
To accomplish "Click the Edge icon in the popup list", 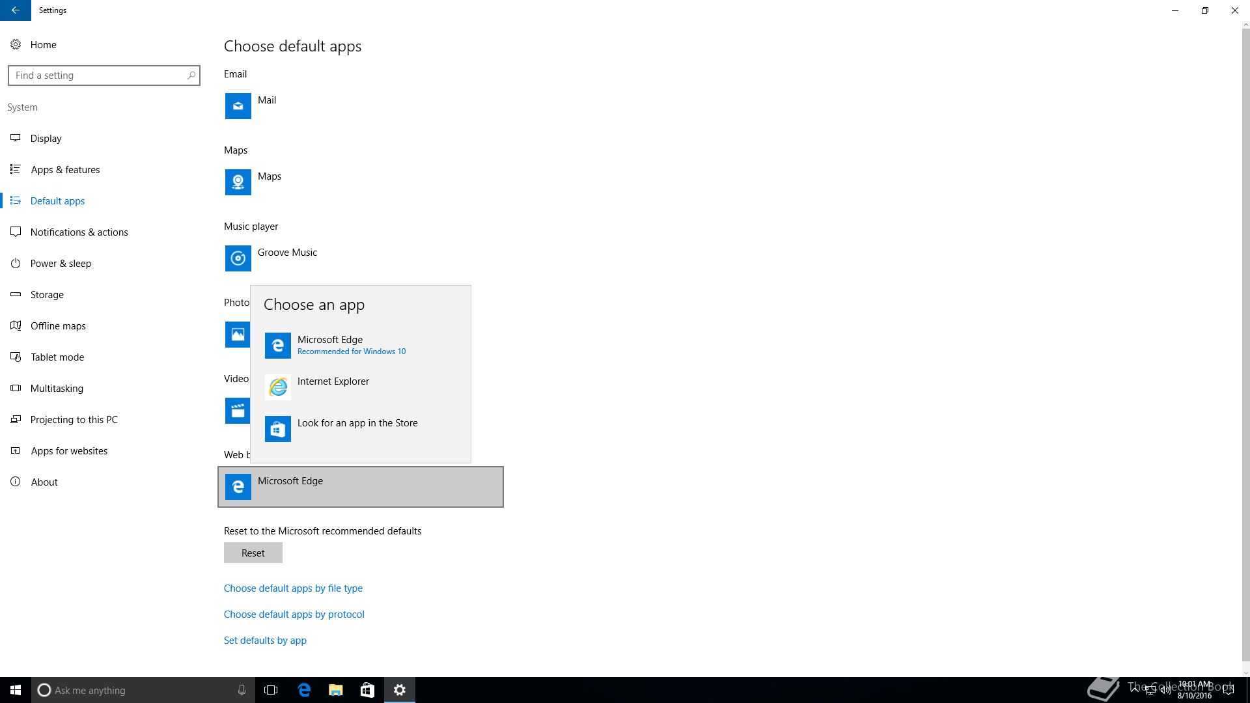I will [278, 346].
